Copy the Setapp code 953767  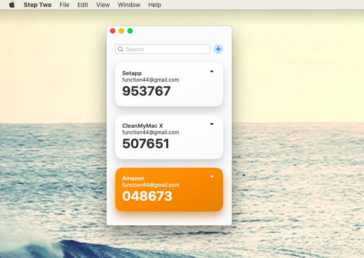[147, 91]
